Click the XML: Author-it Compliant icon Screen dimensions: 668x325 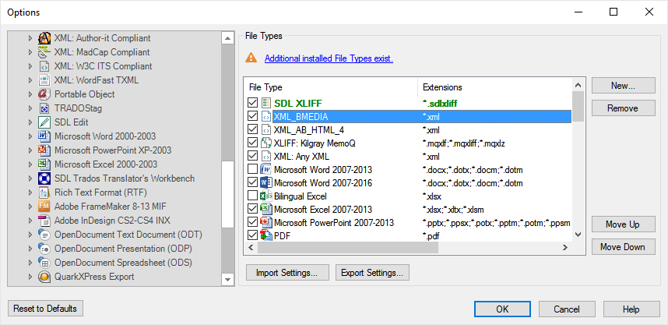tap(44, 38)
